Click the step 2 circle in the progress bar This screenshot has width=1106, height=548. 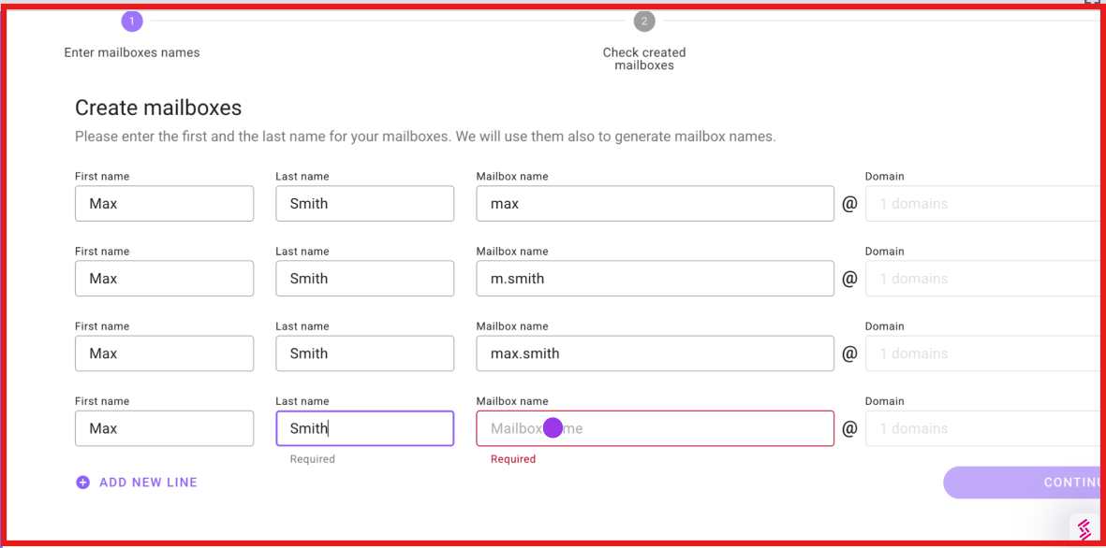click(x=644, y=21)
